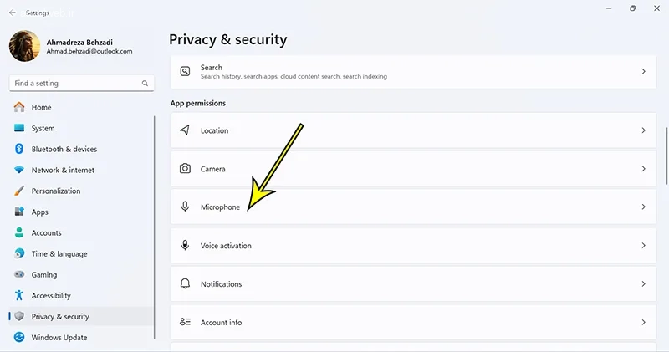This screenshot has width=669, height=352.
Task: Click the Find a setting search box
Action: (75, 84)
